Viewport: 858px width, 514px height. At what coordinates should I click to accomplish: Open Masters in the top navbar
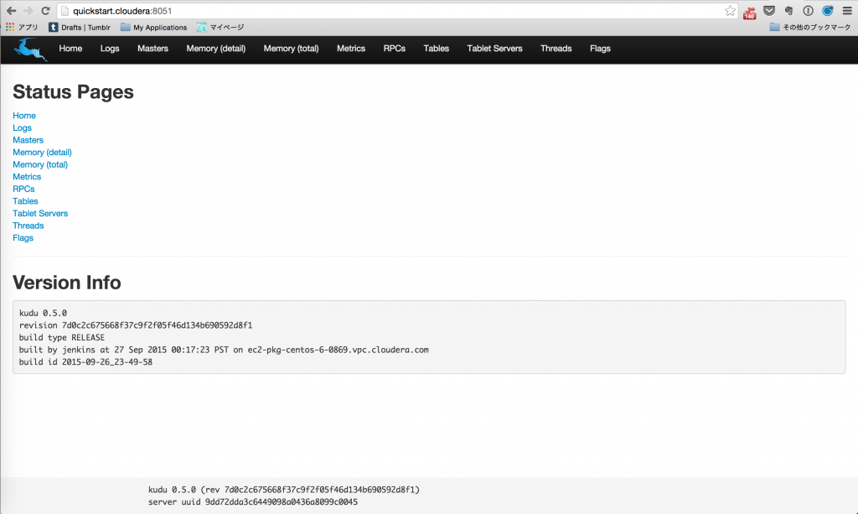point(152,49)
